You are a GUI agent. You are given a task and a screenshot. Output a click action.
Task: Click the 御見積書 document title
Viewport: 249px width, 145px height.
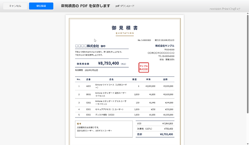125,28
